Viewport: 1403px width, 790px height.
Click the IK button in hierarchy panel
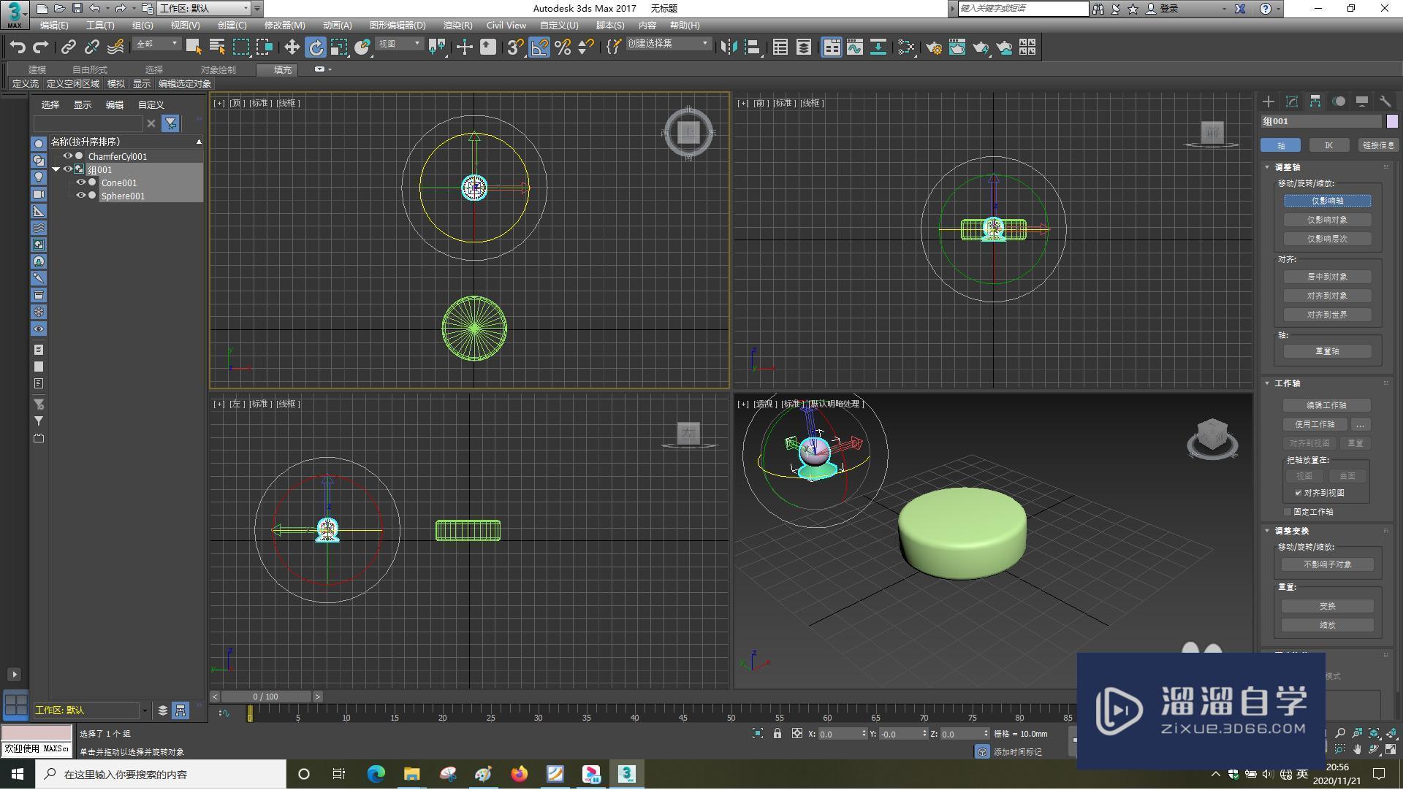[1328, 145]
